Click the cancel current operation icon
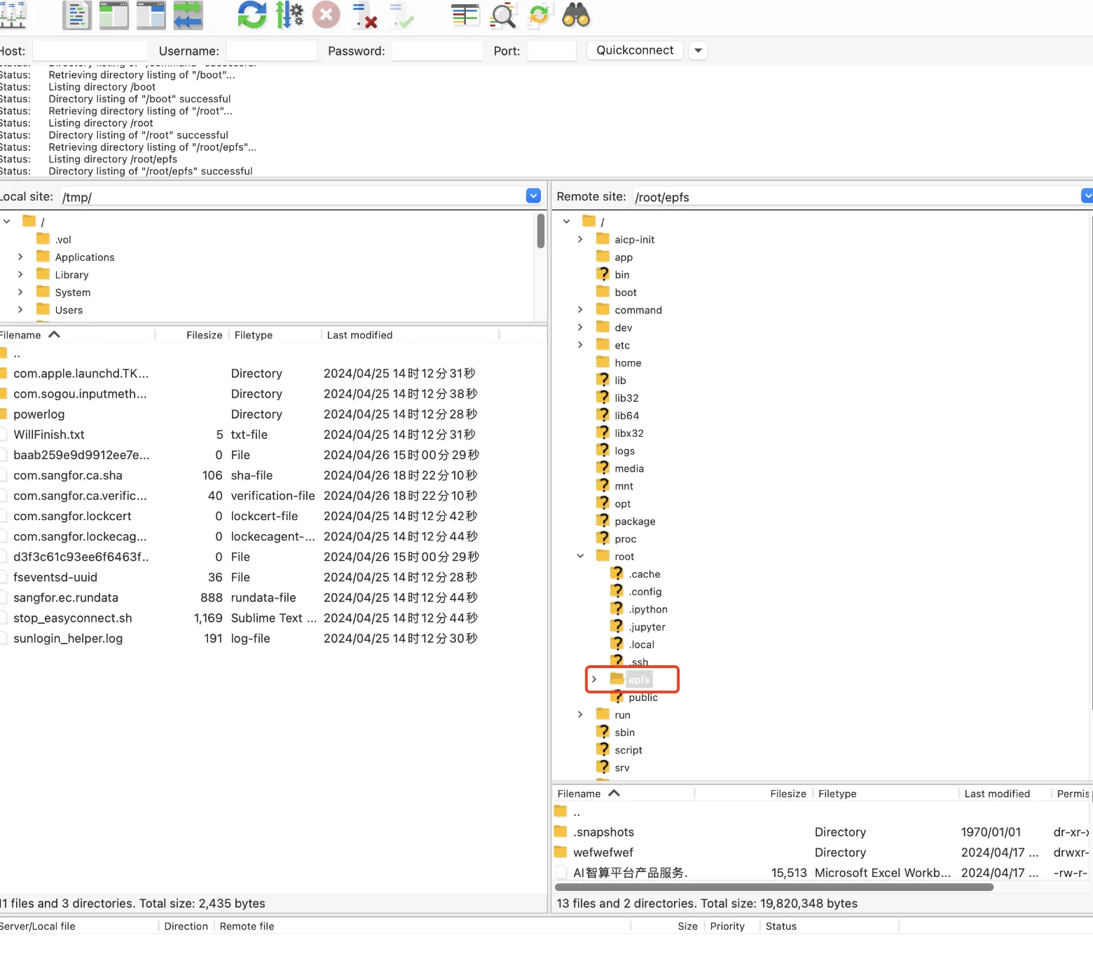The height and width of the screenshot is (959, 1093). coord(326,15)
